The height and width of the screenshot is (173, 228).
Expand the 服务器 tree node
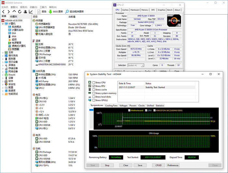point(3,59)
